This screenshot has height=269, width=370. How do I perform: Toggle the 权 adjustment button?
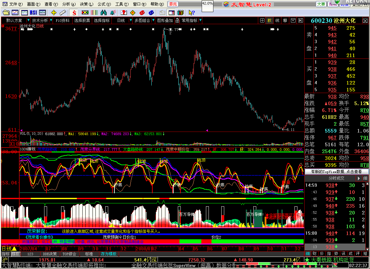(269, 21)
